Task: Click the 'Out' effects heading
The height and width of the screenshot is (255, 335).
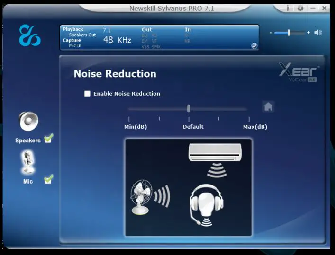Action: point(146,30)
